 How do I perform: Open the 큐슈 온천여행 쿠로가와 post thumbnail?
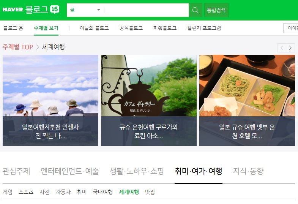[148, 100]
